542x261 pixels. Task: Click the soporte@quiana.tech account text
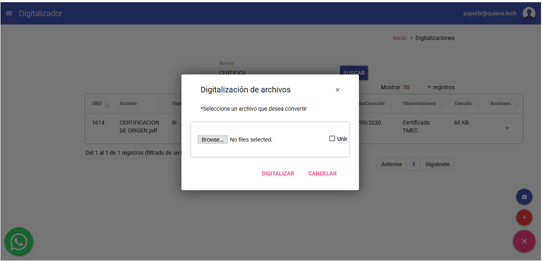coord(490,13)
